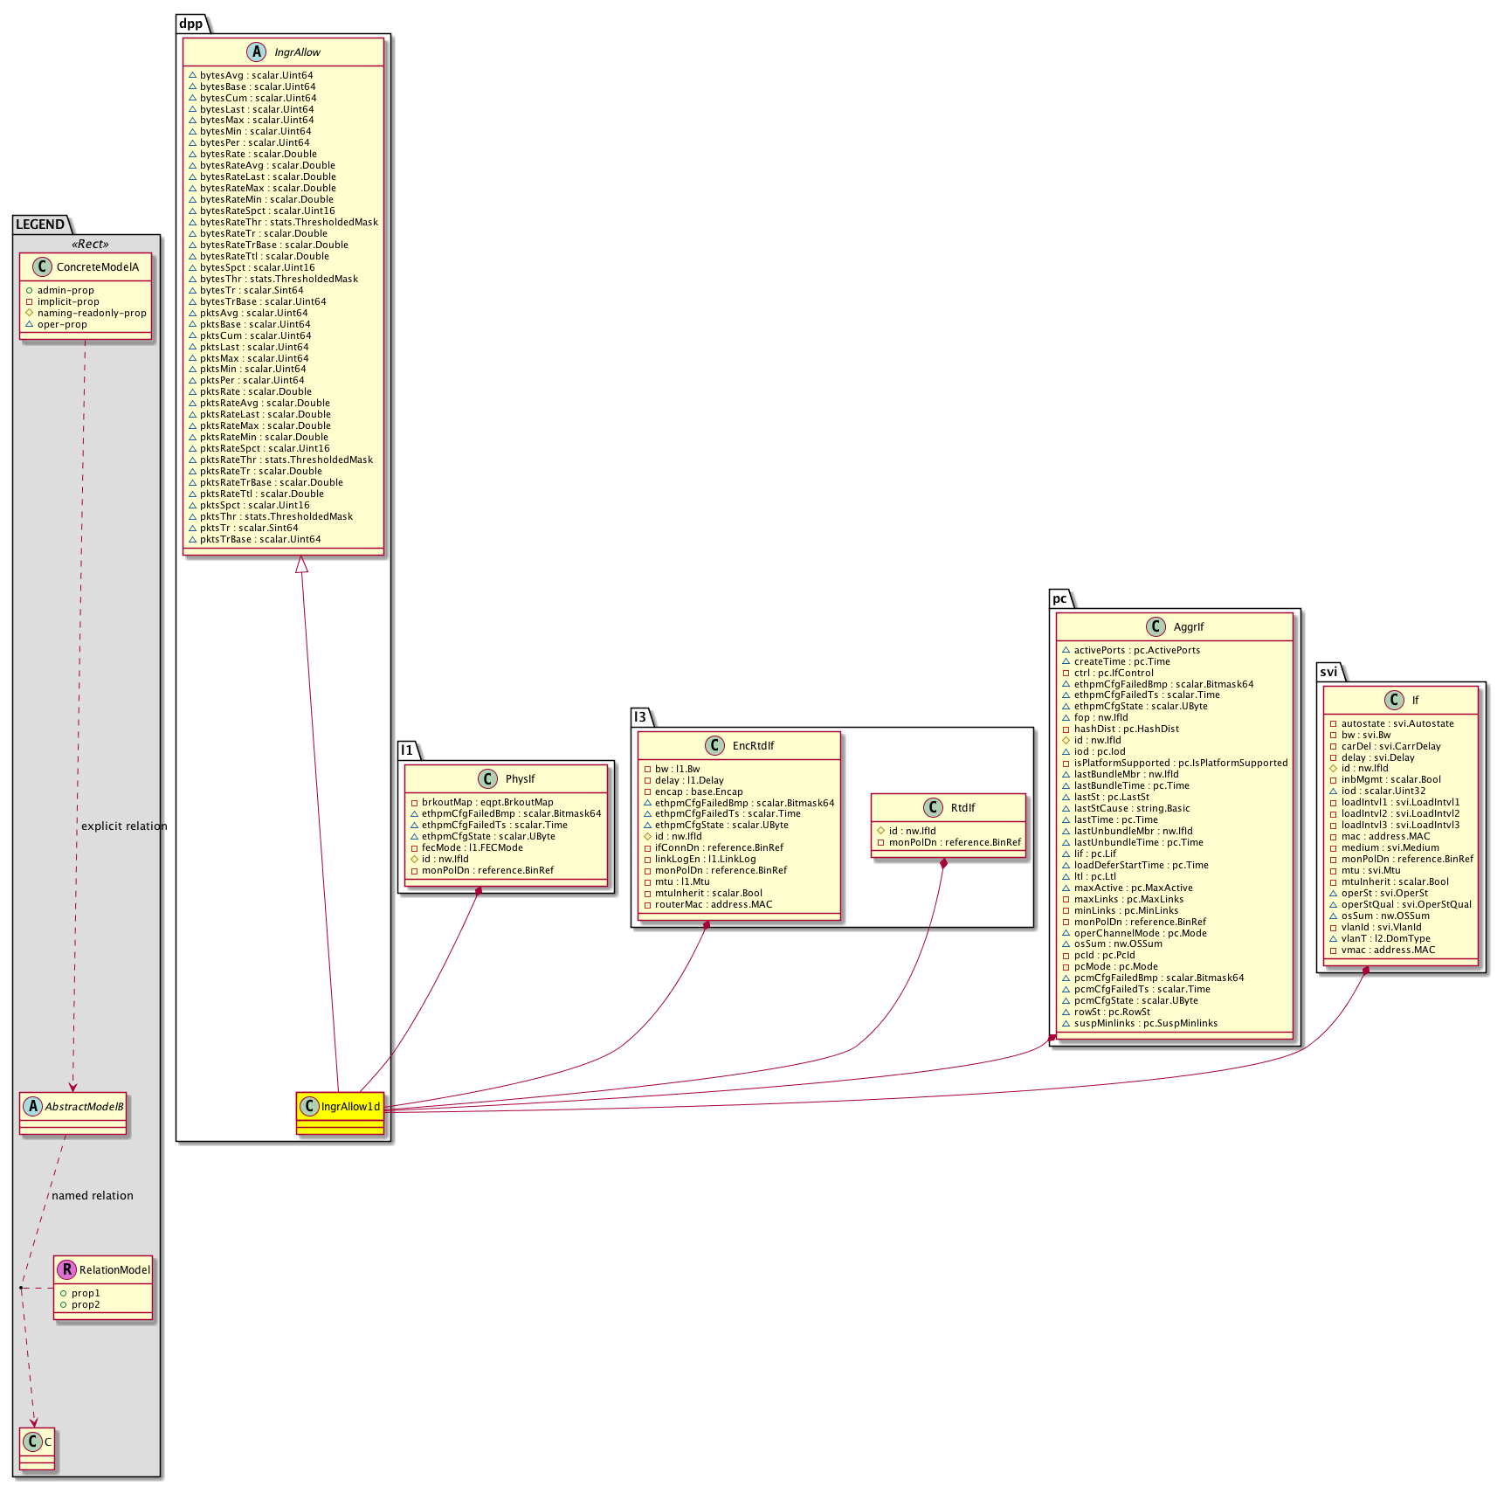Click the 'C' icon of ConcreteModelA

pyautogui.click(x=42, y=267)
